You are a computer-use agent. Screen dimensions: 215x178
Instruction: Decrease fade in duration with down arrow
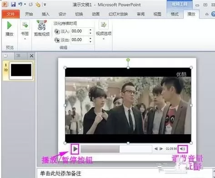[x=90, y=33]
